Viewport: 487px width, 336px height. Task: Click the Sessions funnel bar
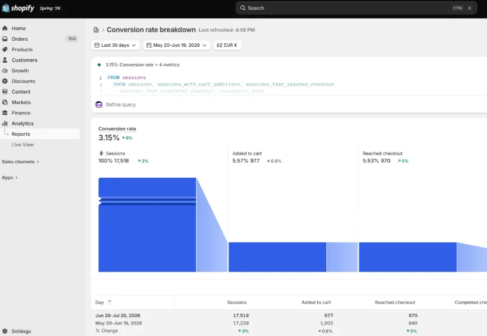[x=147, y=225]
